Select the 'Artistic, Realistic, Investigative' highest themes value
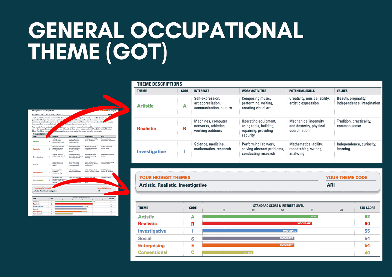This screenshot has width=392, height=277. coord(173,185)
